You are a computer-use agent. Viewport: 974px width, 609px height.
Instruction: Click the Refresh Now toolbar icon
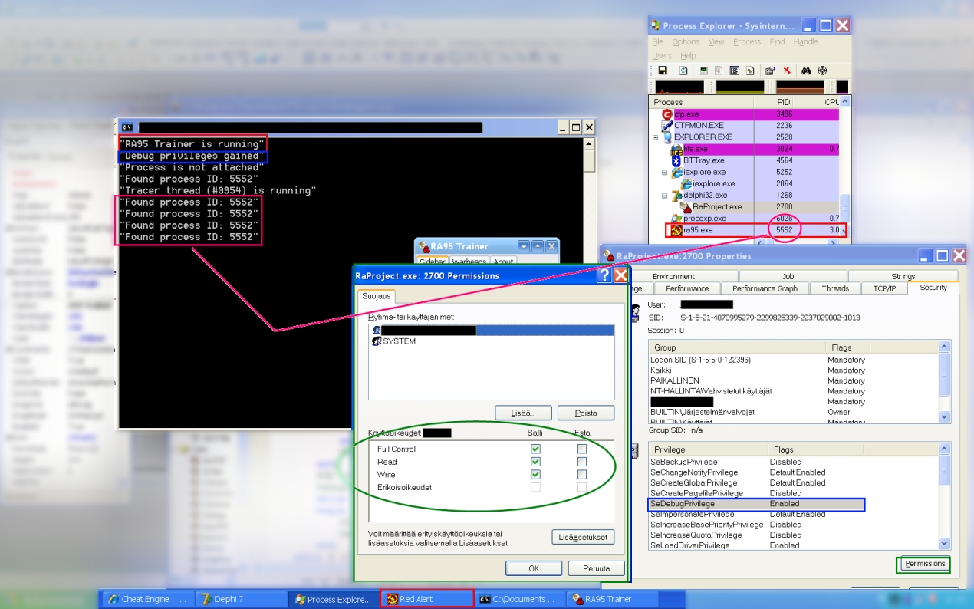(683, 71)
